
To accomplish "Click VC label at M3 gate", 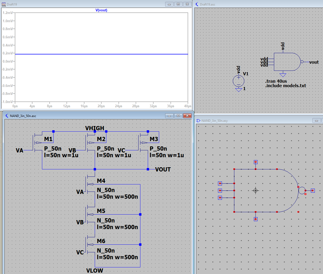I will click(121, 151).
